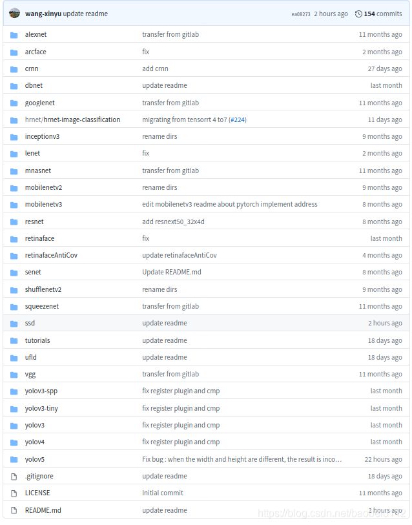Open the crnn directory
This screenshot has height=525, width=412.
click(32, 68)
